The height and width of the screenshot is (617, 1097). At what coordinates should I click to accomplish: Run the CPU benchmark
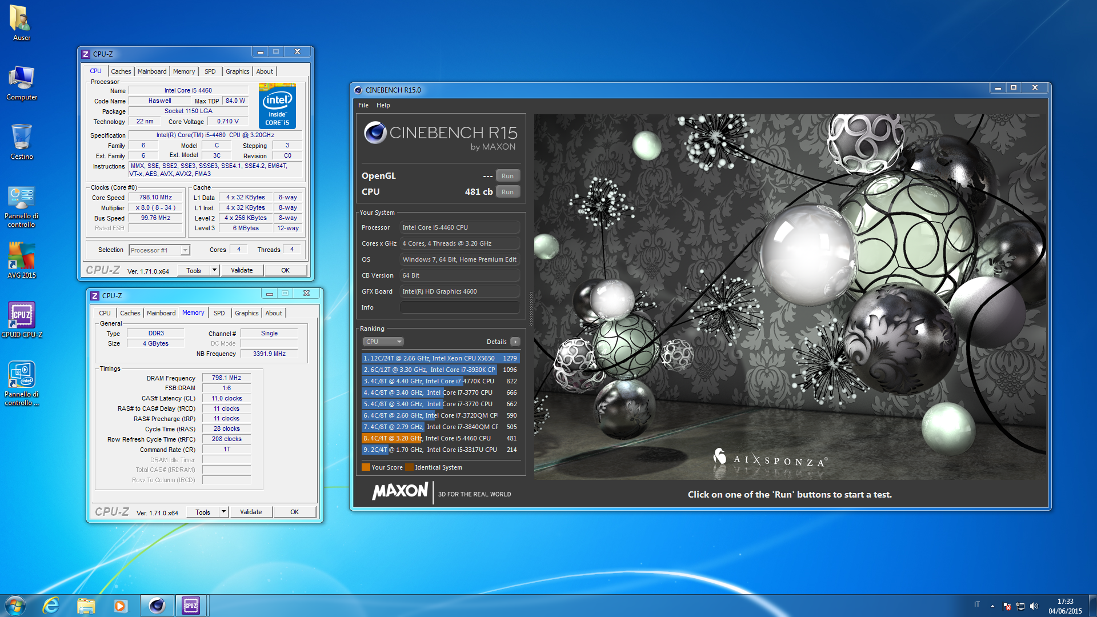tap(507, 192)
